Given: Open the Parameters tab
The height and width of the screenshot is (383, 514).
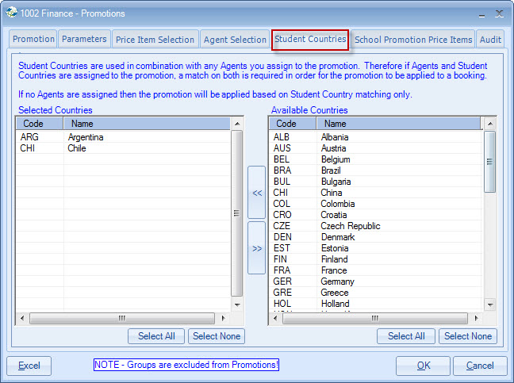Looking at the screenshot, I should click(x=84, y=39).
